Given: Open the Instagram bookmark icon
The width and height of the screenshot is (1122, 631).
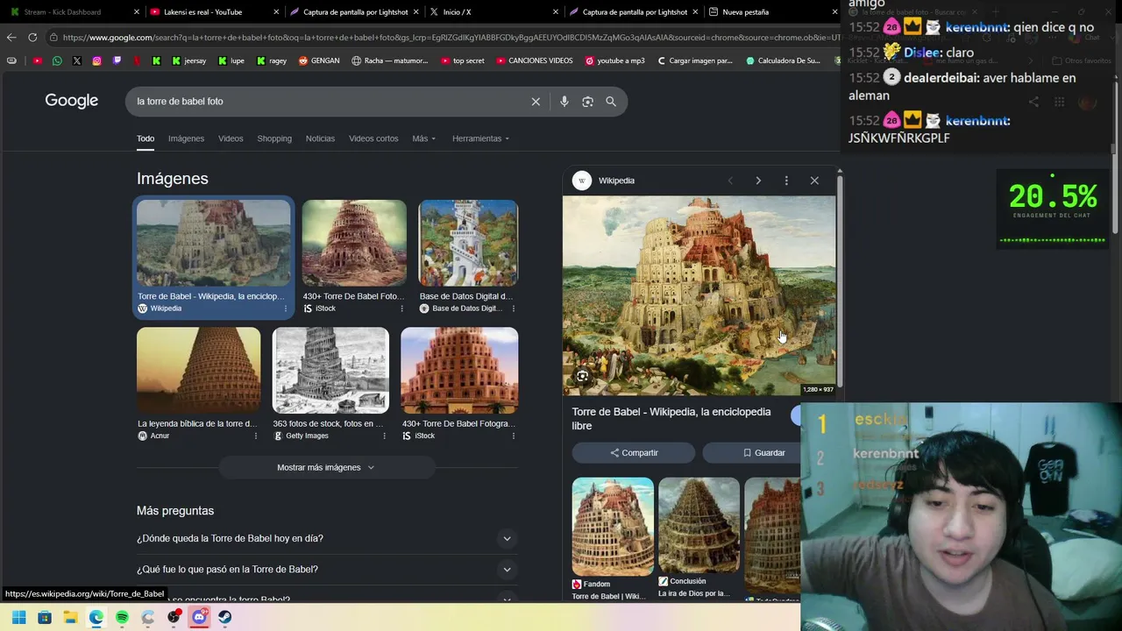Looking at the screenshot, I should (96, 60).
